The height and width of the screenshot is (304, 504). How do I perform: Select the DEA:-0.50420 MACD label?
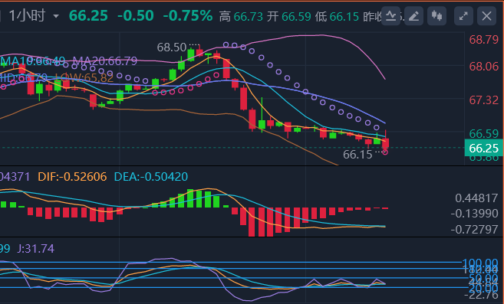[151, 177]
